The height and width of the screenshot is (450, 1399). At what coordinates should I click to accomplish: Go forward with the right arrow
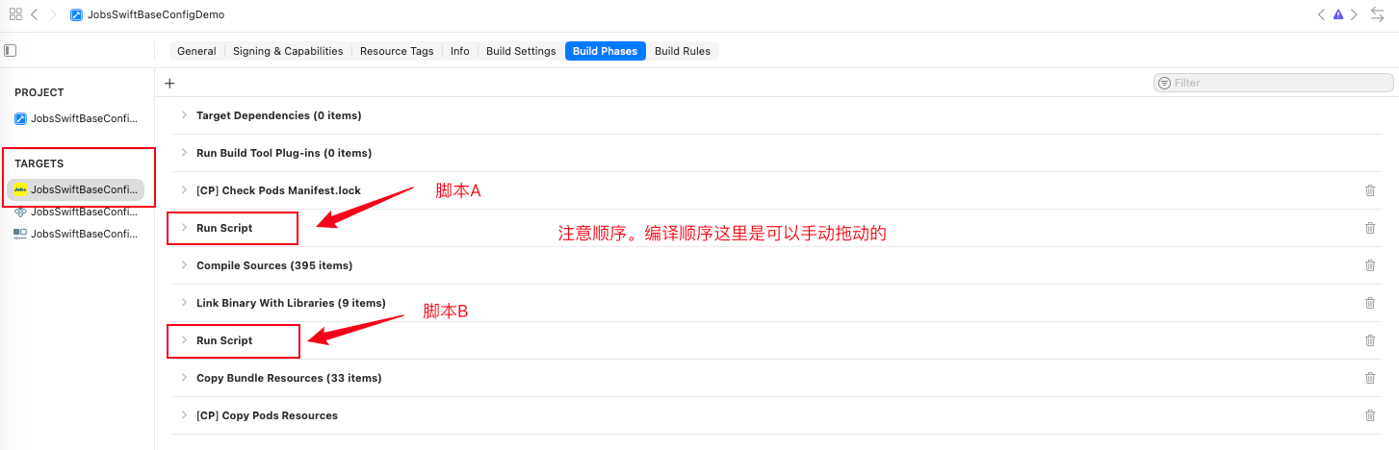click(53, 14)
